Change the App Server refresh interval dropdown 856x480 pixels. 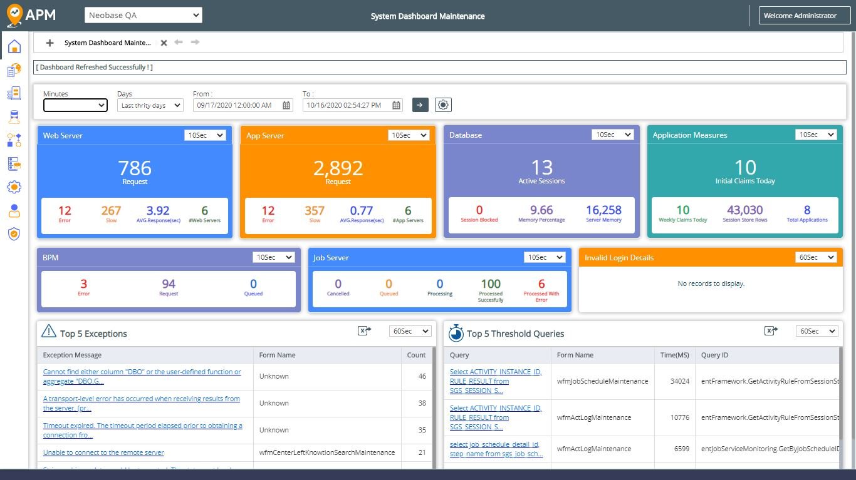pyautogui.click(x=409, y=135)
